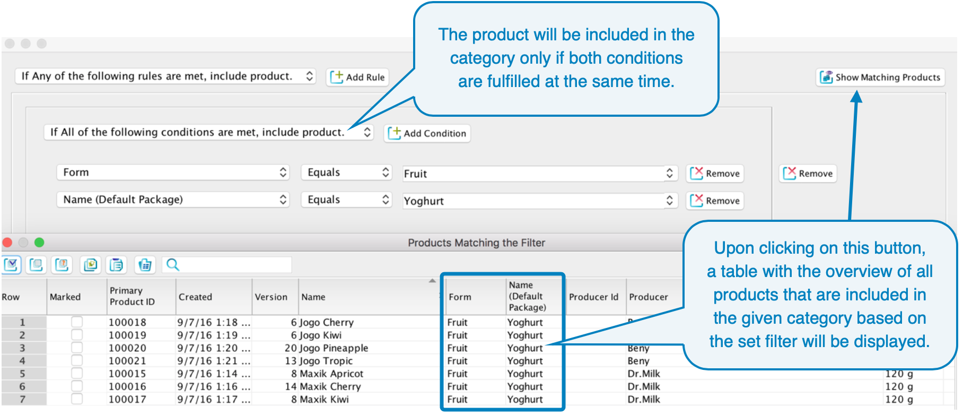
Task: Open the 'If Any of the following rules' dropdown
Action: tap(165, 76)
